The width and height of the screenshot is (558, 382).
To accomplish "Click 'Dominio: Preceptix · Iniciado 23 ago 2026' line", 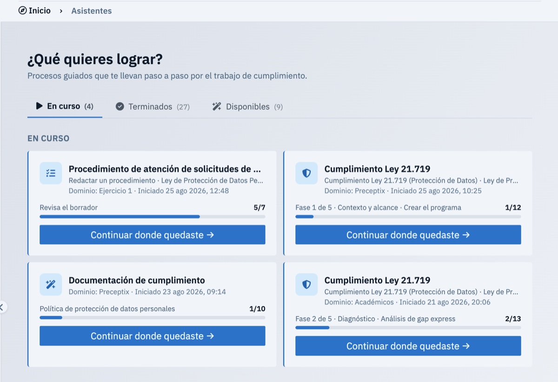I will click(x=147, y=292).
